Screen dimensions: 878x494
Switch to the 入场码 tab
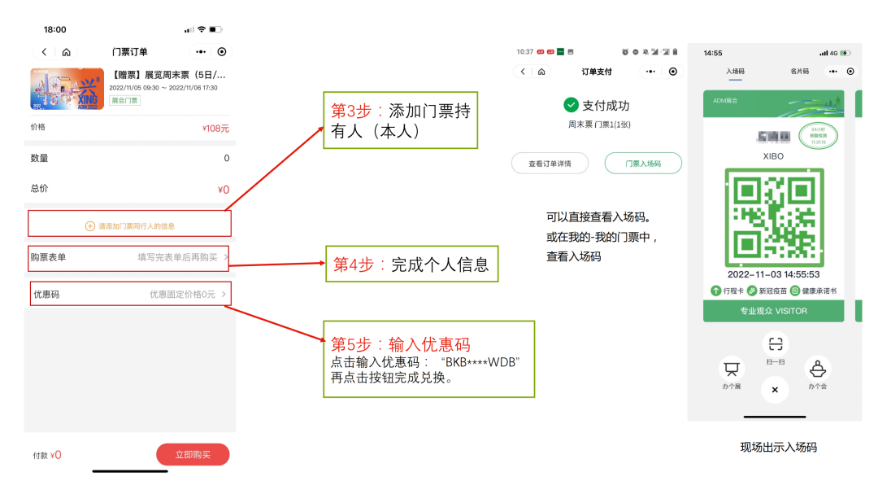(735, 72)
